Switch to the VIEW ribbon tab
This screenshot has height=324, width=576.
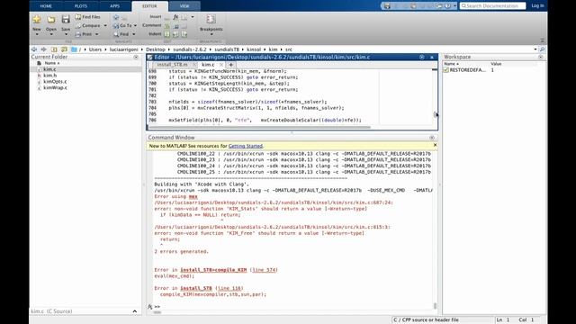tap(184, 6)
